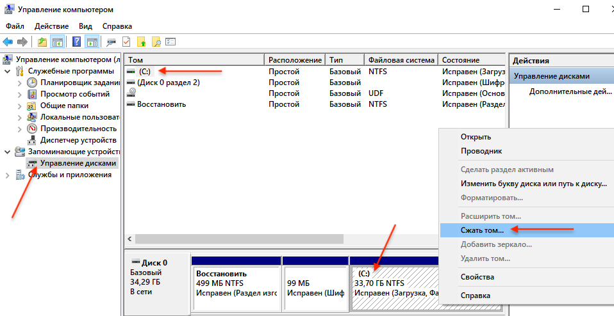The height and width of the screenshot is (316, 614).
Task: Sort by the Том column header
Action: 195,59
